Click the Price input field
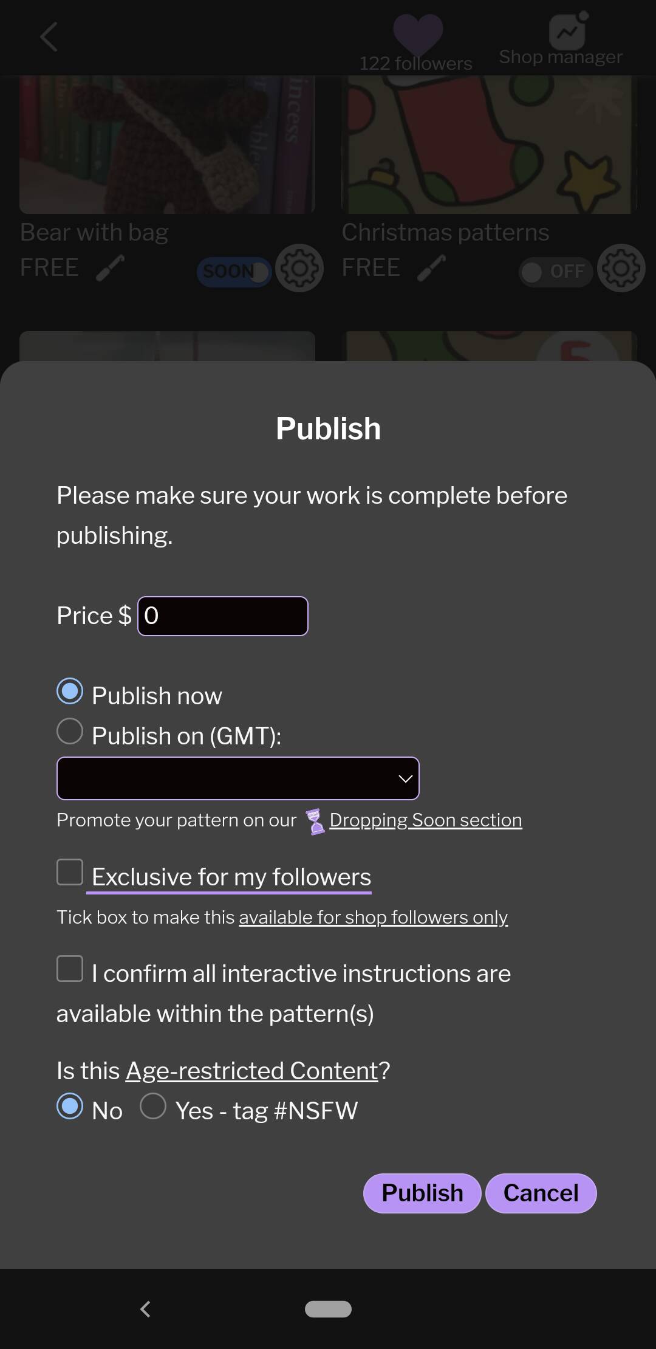 tap(222, 616)
